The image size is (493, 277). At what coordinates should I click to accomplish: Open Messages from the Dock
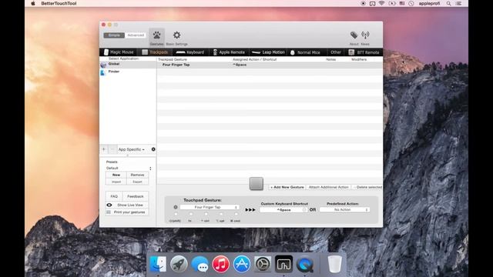[200, 263]
